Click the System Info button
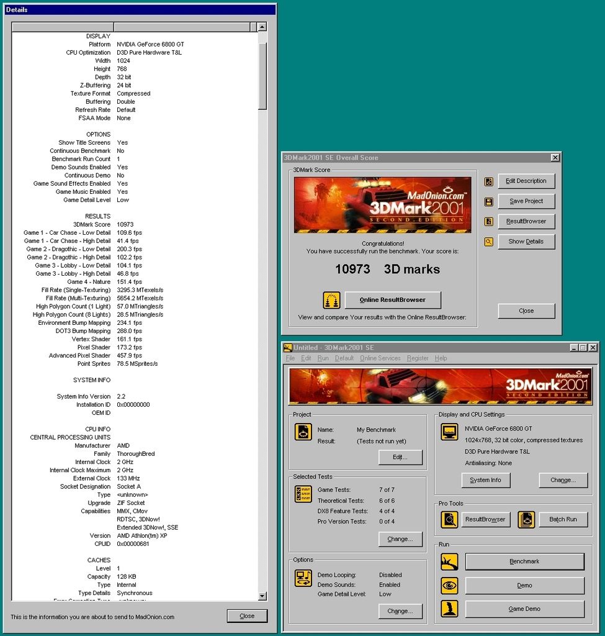Screen dimensions: 605x636 pos(485,480)
